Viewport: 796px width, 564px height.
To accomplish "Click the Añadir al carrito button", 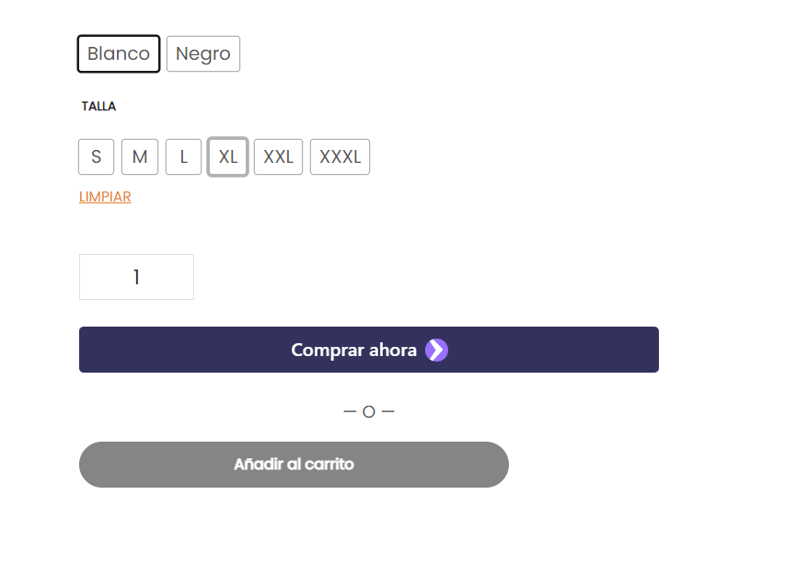I will 294,465.
